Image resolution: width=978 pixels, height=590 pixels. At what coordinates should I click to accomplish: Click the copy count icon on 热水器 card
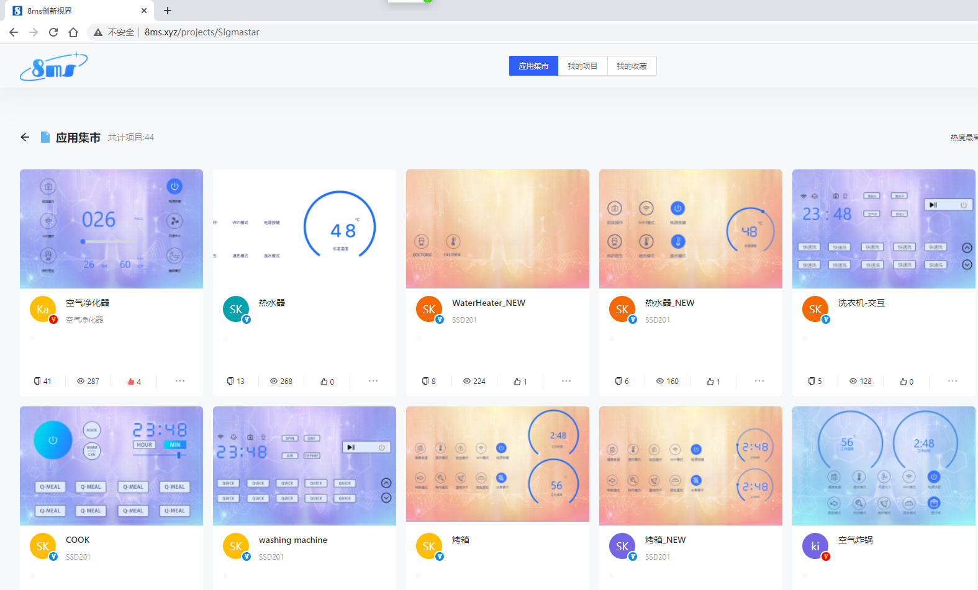coord(230,381)
